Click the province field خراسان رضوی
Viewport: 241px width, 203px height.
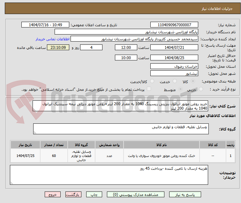click(x=174, y=66)
